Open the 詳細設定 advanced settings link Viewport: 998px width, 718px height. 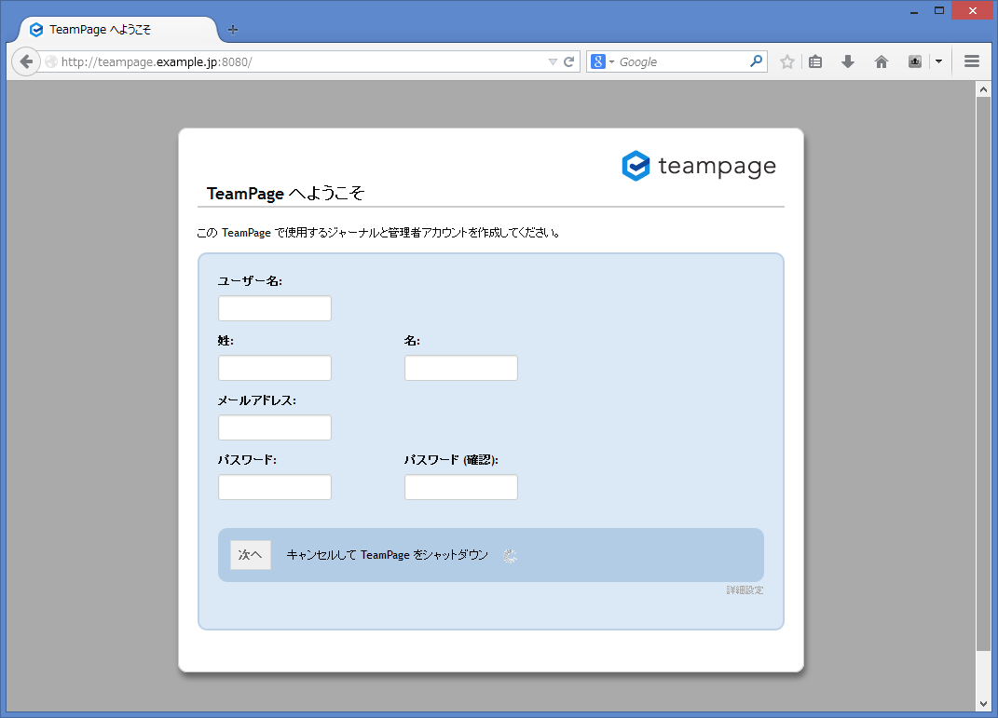[x=743, y=589]
